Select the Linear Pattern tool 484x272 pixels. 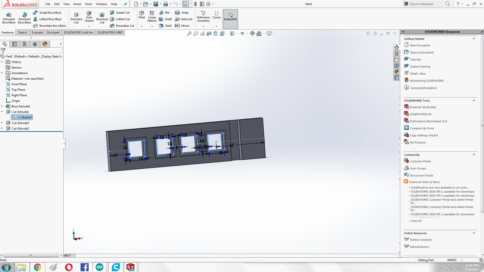152,17
